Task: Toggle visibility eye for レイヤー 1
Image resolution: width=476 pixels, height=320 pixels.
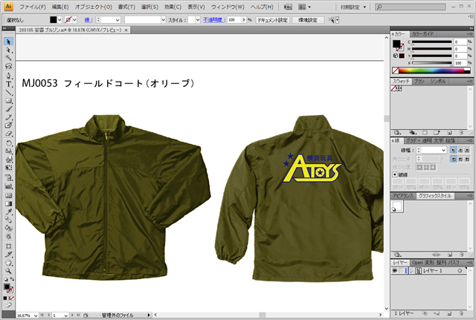Action: [x=395, y=272]
